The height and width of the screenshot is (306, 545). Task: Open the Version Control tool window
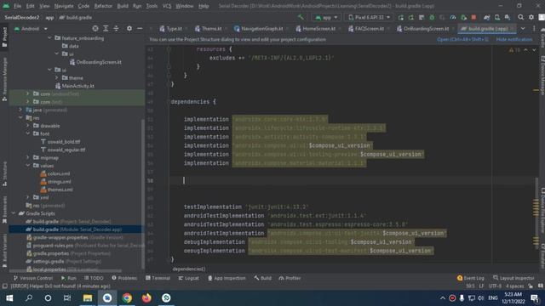[33, 278]
